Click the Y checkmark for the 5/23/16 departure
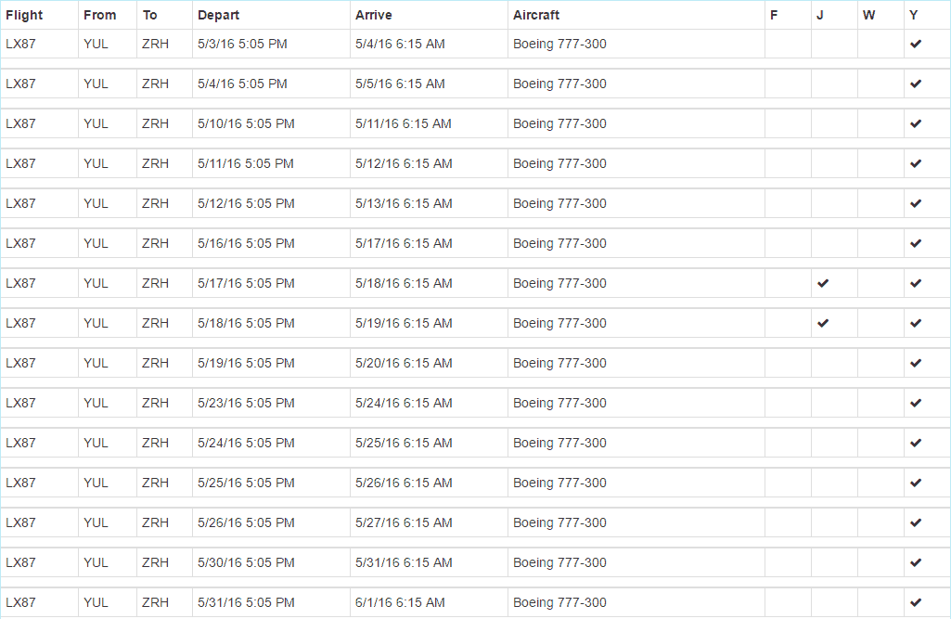The image size is (951, 619). point(916,403)
